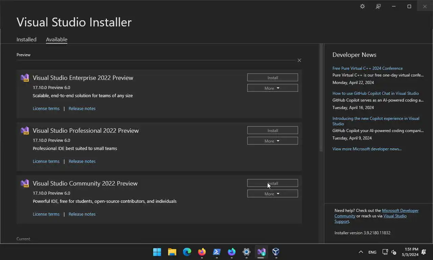Minimize the Visual Studio Installer window
The image size is (433, 260).
coord(394,6)
